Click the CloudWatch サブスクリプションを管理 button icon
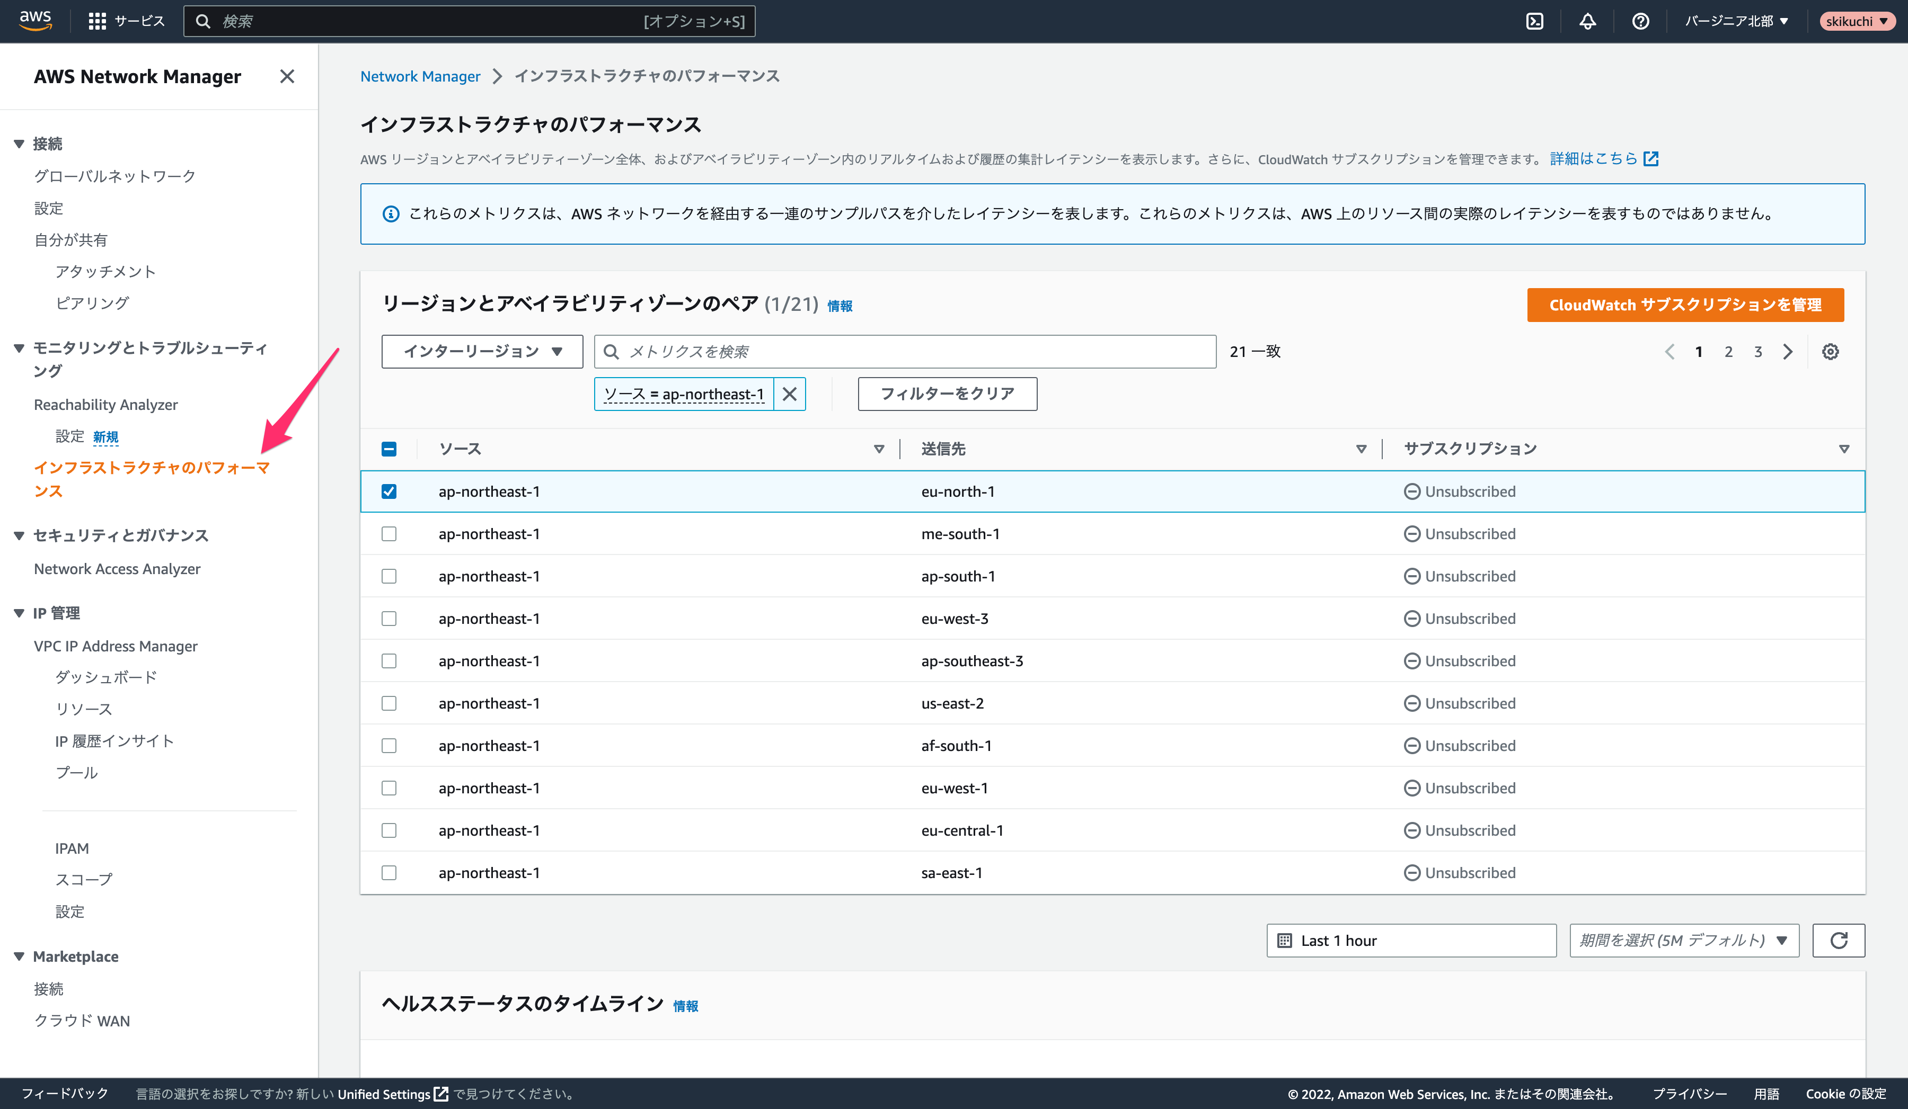Screen dimensions: 1908x1109 pos(1689,305)
